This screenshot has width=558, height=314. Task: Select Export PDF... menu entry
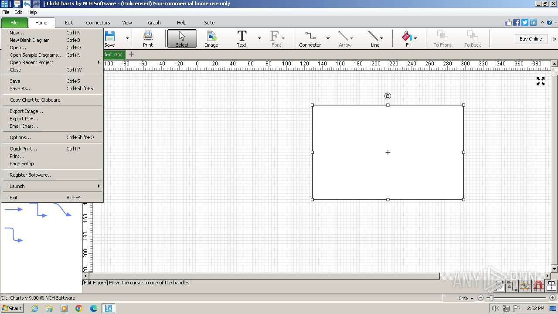tap(52, 119)
